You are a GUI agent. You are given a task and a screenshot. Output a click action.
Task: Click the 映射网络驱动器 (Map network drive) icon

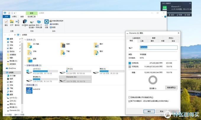coord(31,23)
